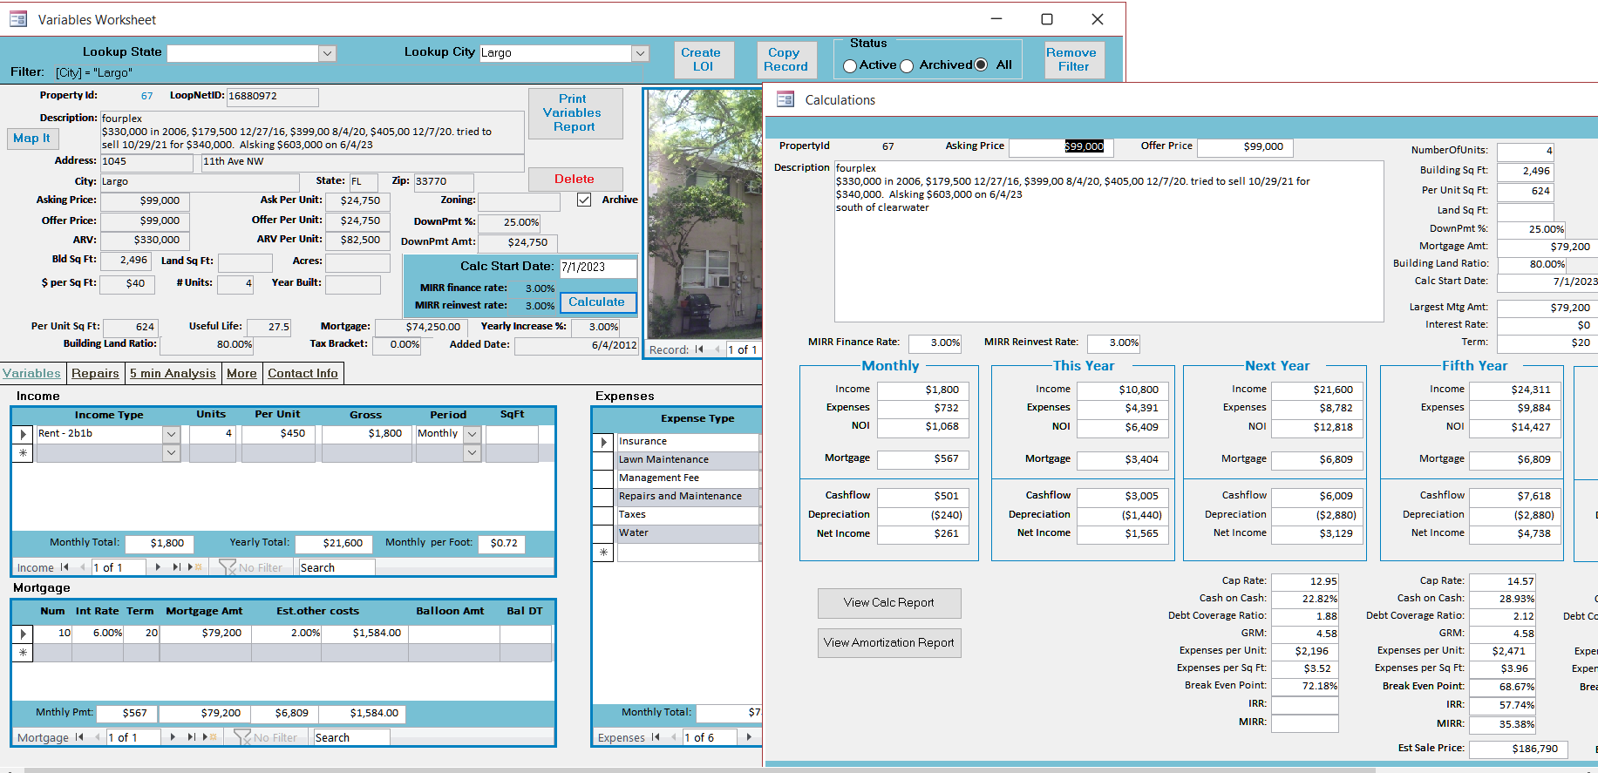This screenshot has width=1598, height=773.
Task: Click the Offer Price field in Calculations window
Action: pos(1245,146)
